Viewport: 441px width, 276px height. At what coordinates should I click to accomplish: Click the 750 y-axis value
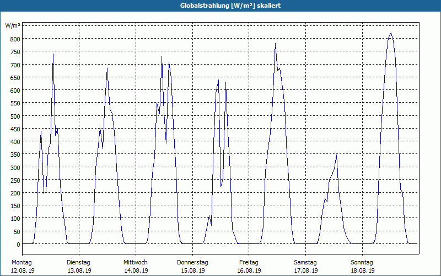[x=15, y=52]
